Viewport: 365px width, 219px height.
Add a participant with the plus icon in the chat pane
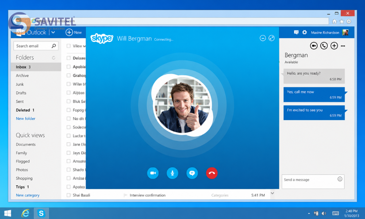pyautogui.click(x=334, y=46)
